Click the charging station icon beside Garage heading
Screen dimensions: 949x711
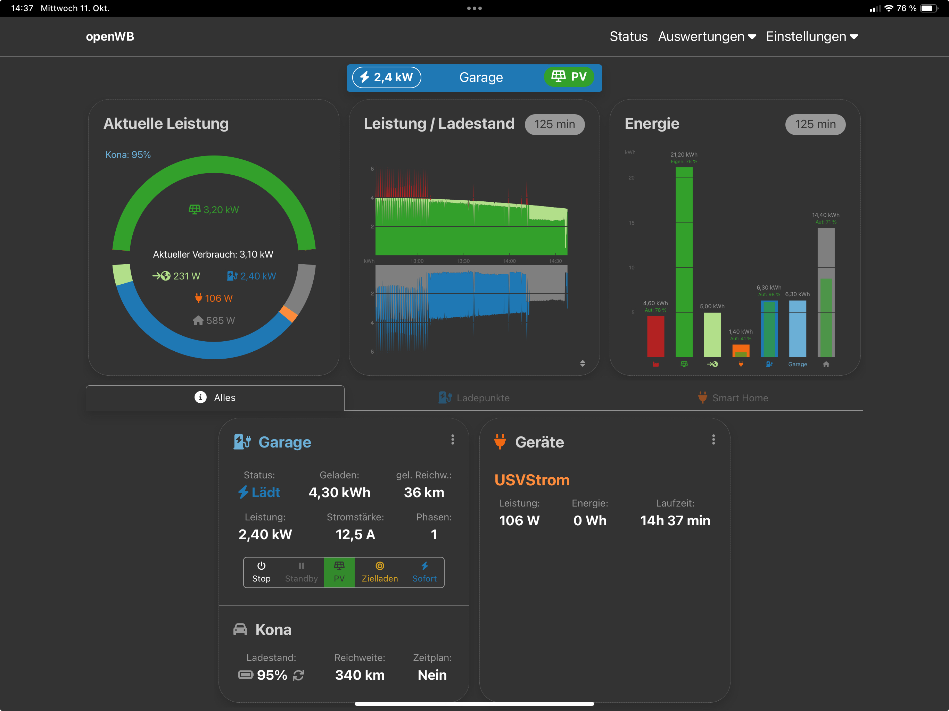[242, 442]
